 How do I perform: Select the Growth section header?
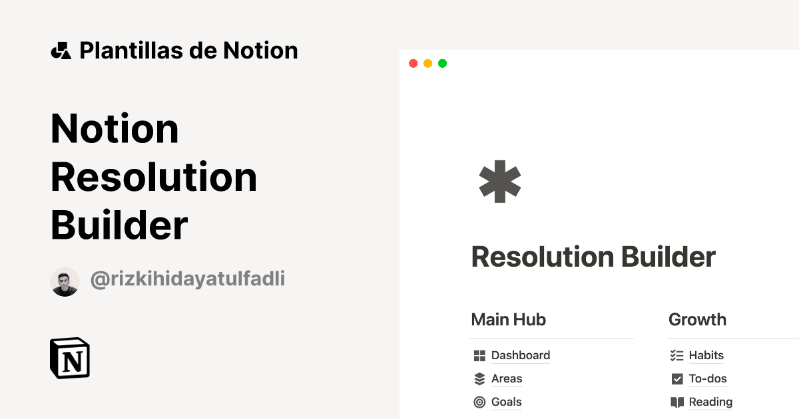pos(697,319)
